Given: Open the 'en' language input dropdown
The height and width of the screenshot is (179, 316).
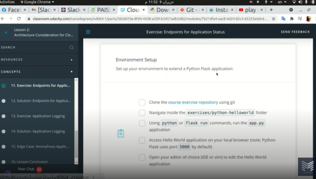Looking at the screenshot, I should point(282,2).
